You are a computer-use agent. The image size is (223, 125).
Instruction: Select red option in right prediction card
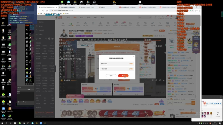coord(120,88)
